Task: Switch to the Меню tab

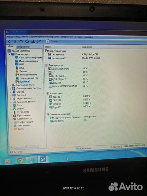Action: click(x=11, y=46)
